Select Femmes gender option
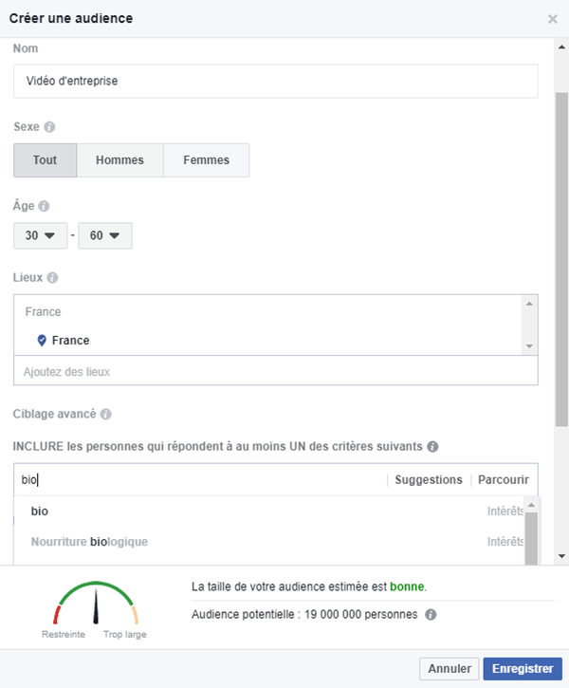This screenshot has width=569, height=688. point(206,160)
